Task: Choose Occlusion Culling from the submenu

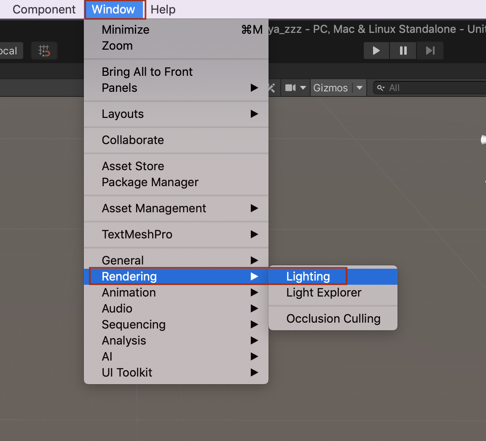Action: (333, 318)
